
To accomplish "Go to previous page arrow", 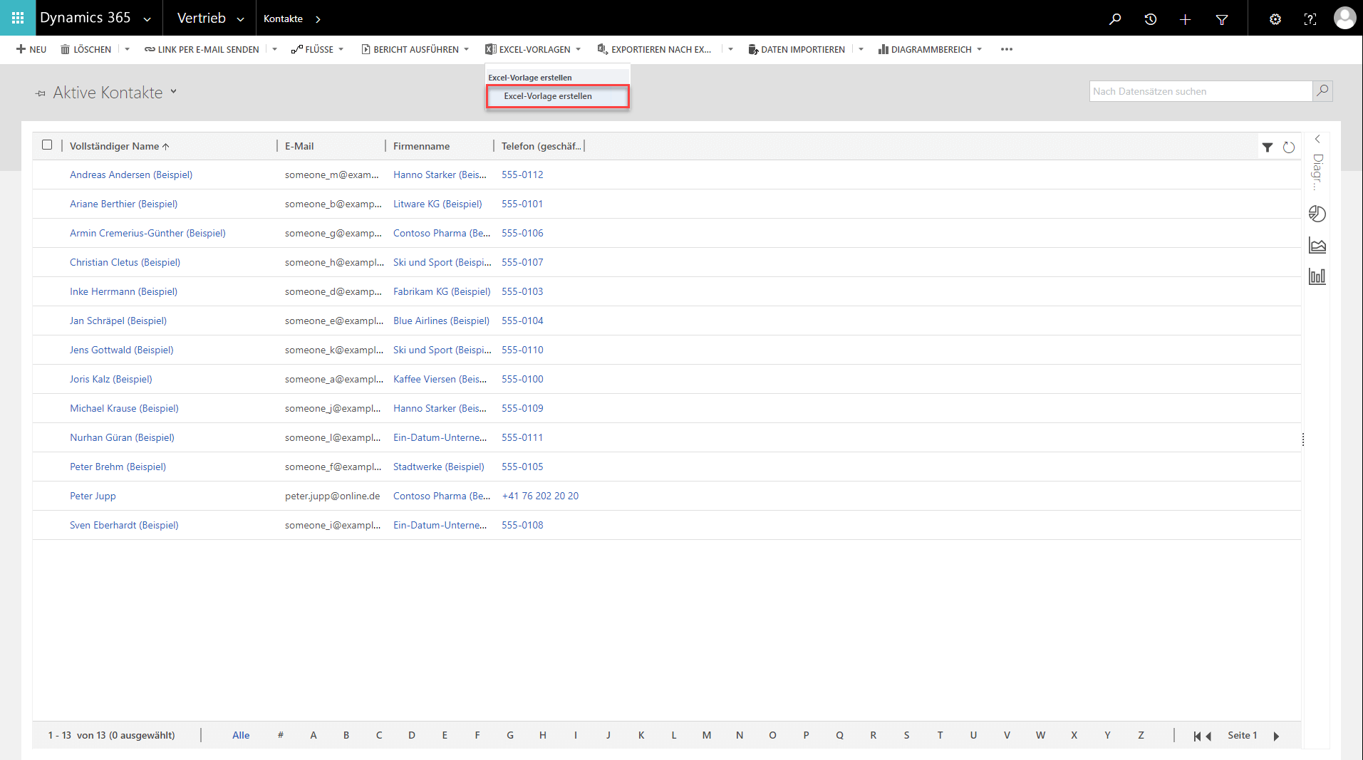I will [x=1208, y=736].
